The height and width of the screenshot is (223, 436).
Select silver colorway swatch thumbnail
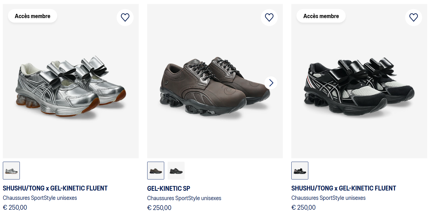tap(11, 170)
